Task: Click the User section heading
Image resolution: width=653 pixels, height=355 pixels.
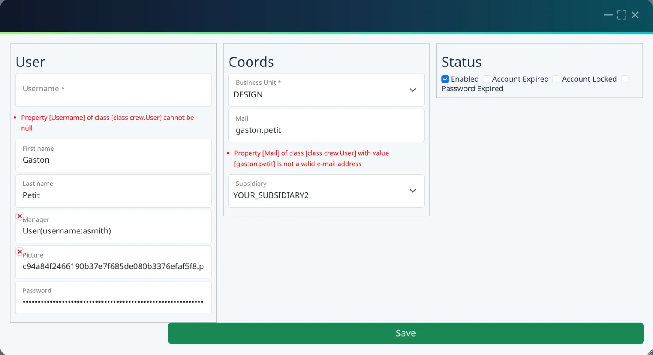Action: point(30,62)
